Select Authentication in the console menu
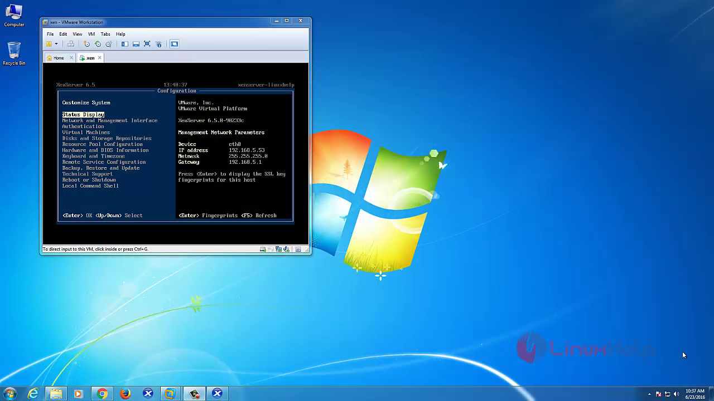 pos(83,126)
